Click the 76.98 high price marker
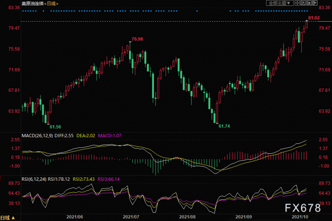Screen dimensions: 332x221 point(137,39)
